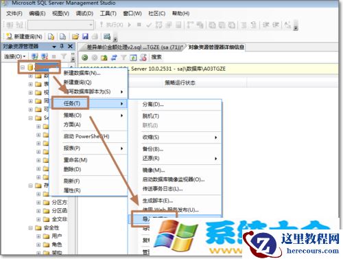The width and height of the screenshot is (343, 259).
Task: Open the 工具(T) menu
Action: tap(108, 14)
